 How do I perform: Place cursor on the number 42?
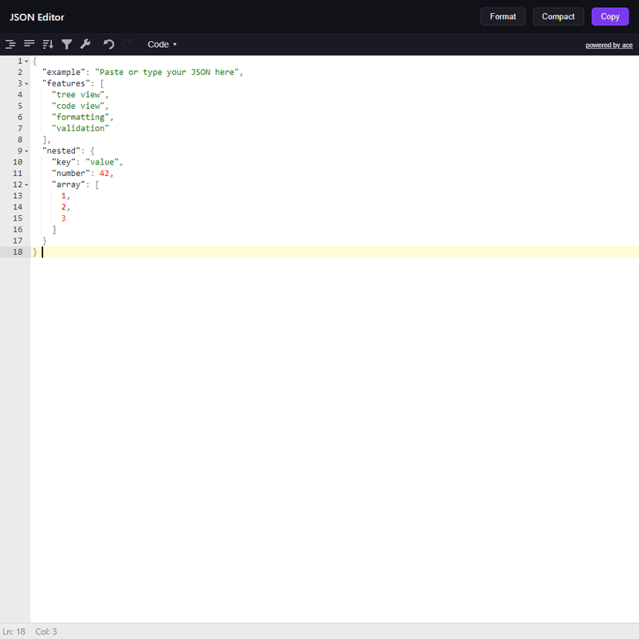click(105, 173)
